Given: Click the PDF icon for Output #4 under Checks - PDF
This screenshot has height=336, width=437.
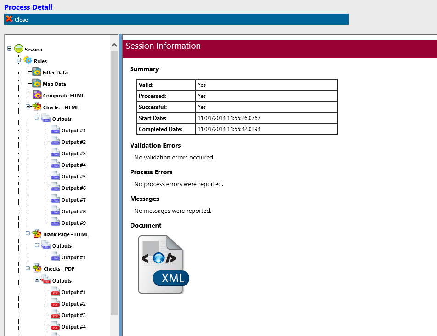Looking at the screenshot, I should [55, 326].
